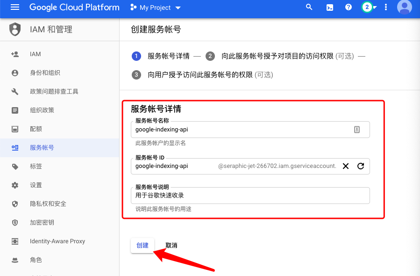This screenshot has height=276, width=420.
Task: Click the quota icon in sidebar
Action: 15,129
